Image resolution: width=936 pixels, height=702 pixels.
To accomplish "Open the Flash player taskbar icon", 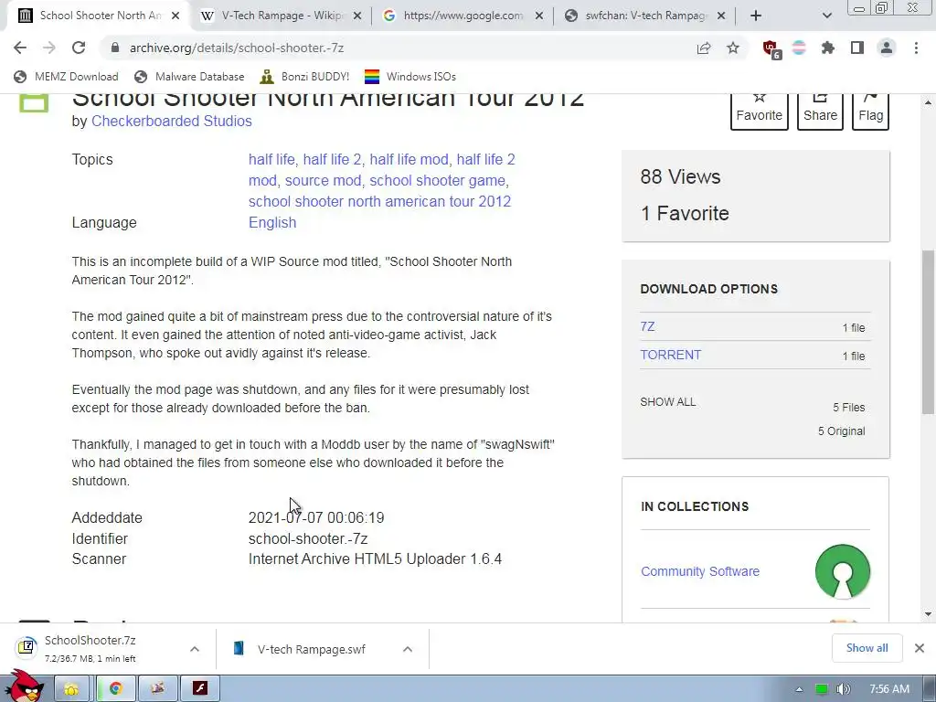I will pos(199,689).
